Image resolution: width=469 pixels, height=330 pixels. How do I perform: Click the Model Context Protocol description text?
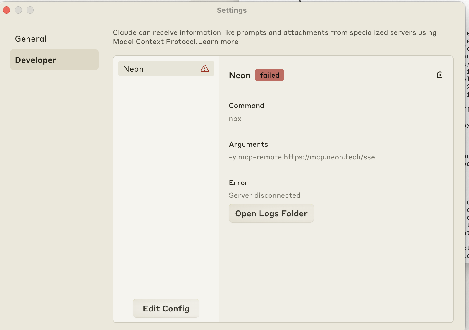click(x=275, y=37)
